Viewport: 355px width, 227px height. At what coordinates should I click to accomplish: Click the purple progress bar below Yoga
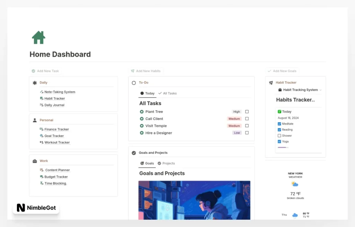[283, 147]
